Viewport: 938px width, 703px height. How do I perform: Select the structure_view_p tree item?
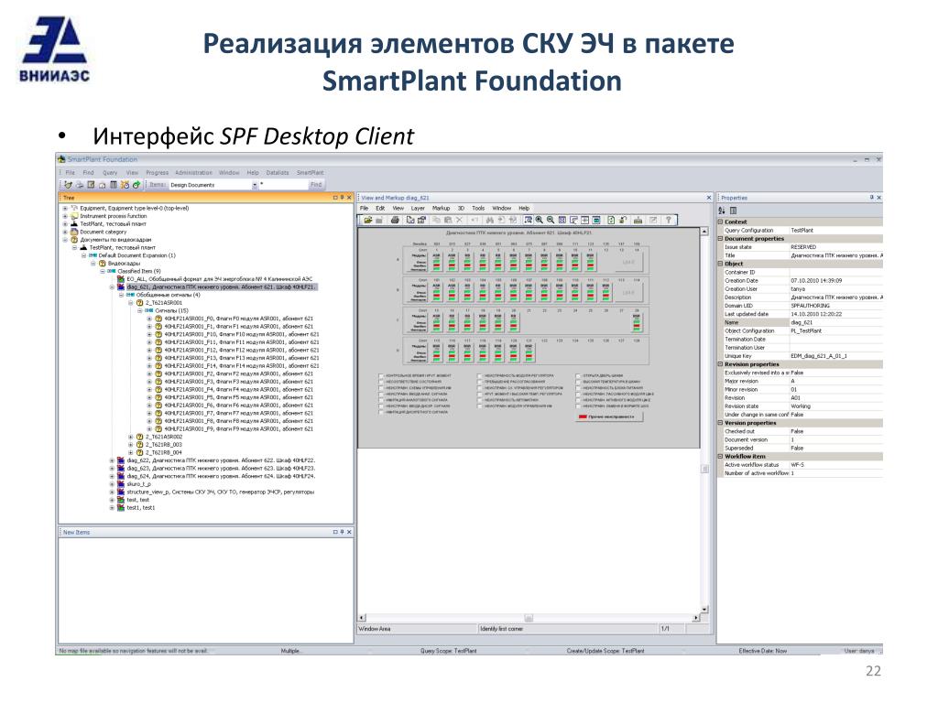point(220,492)
